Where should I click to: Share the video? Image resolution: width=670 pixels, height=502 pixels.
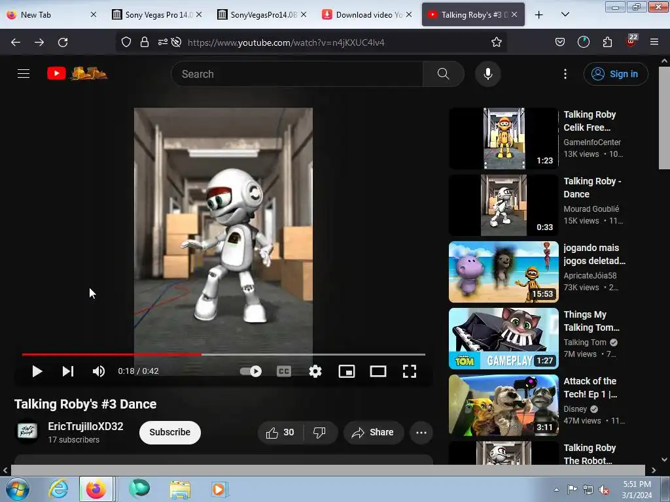pyautogui.click(x=374, y=433)
